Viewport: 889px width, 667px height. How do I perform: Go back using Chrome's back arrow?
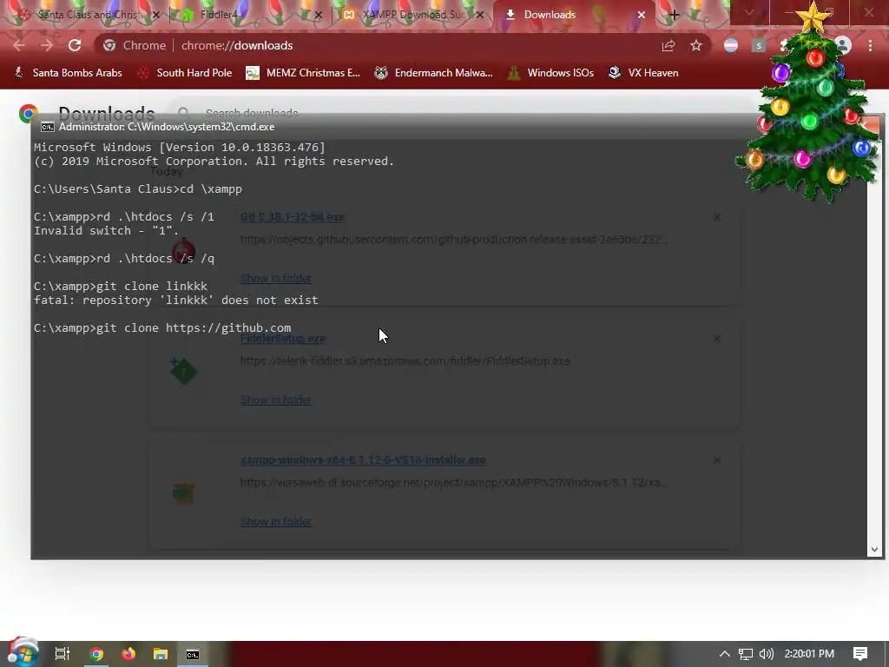pyautogui.click(x=19, y=45)
